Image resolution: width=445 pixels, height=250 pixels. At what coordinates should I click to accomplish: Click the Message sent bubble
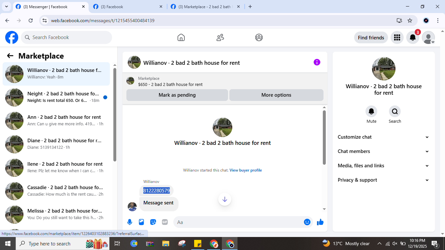point(159,204)
